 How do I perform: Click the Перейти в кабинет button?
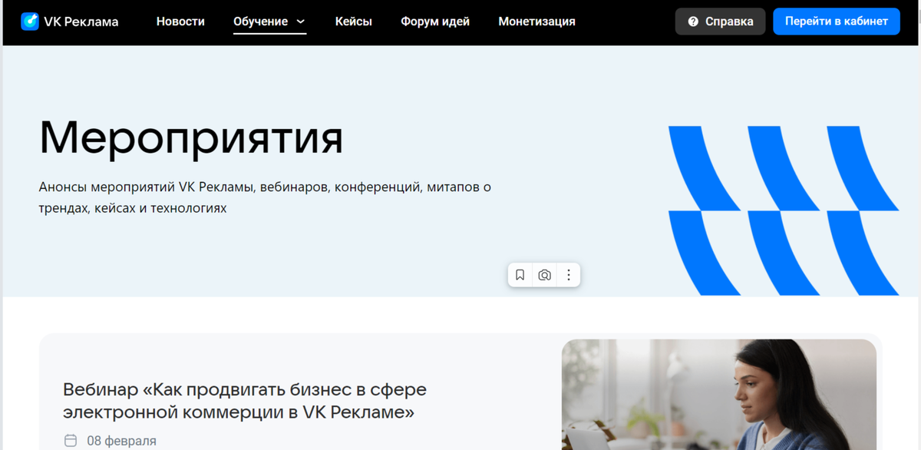(x=836, y=22)
